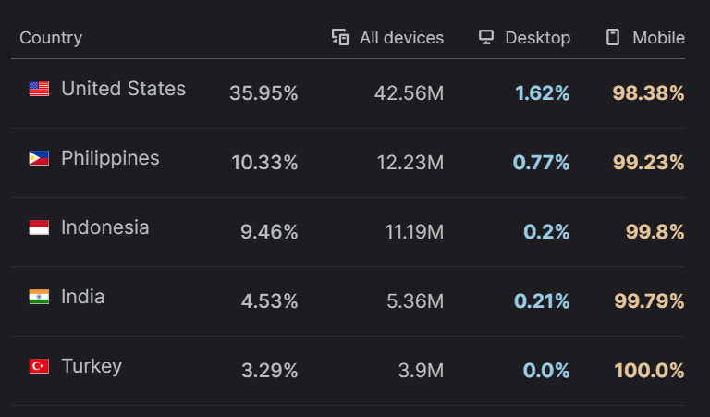Click the Mobile phone icon in header
The image size is (710, 417).
coord(612,37)
